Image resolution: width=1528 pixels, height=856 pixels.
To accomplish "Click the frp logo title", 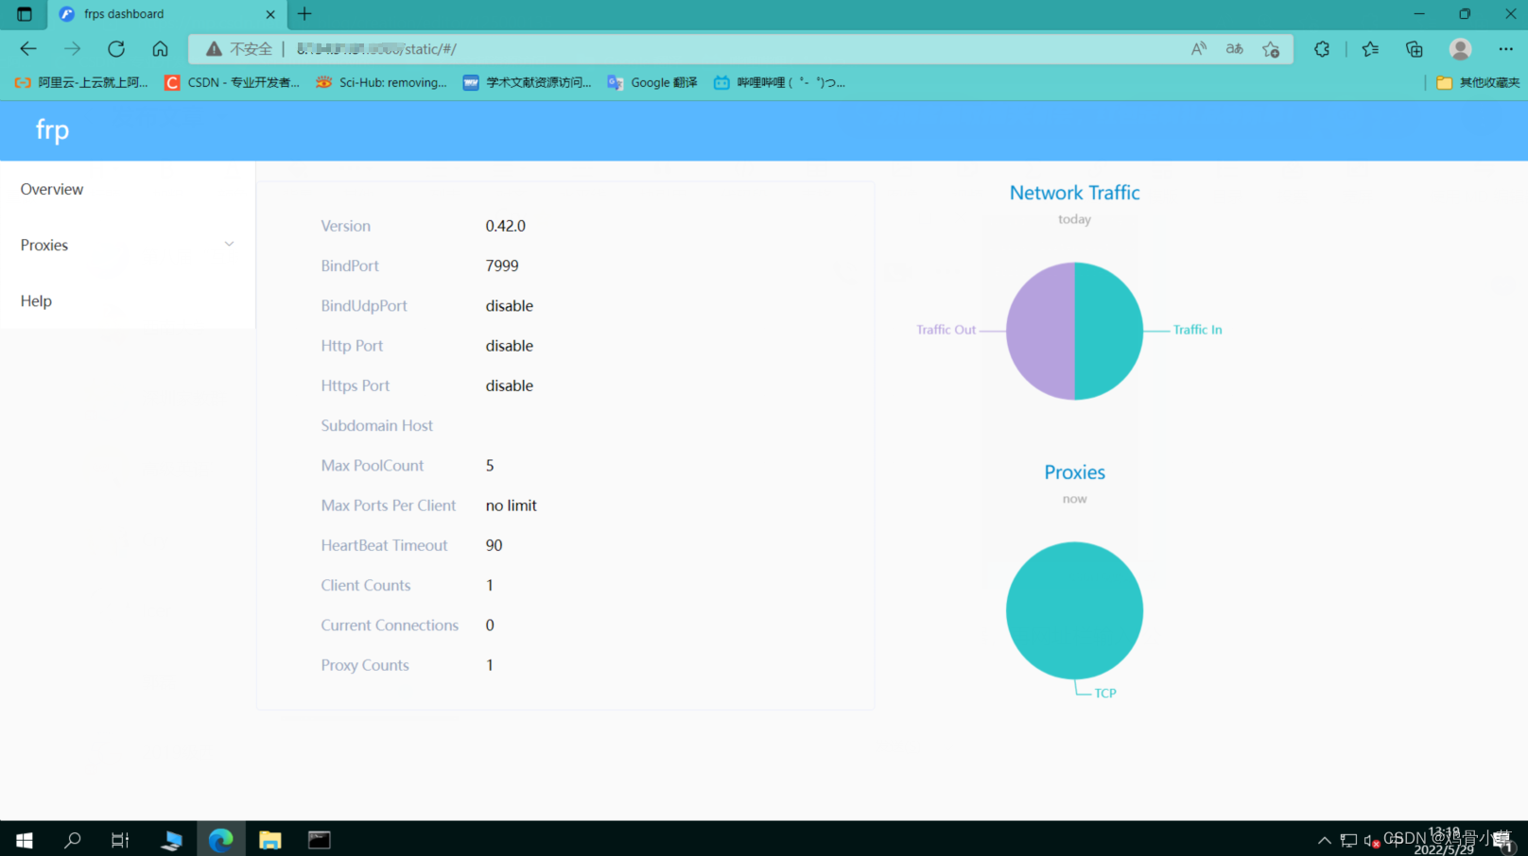I will [52, 129].
